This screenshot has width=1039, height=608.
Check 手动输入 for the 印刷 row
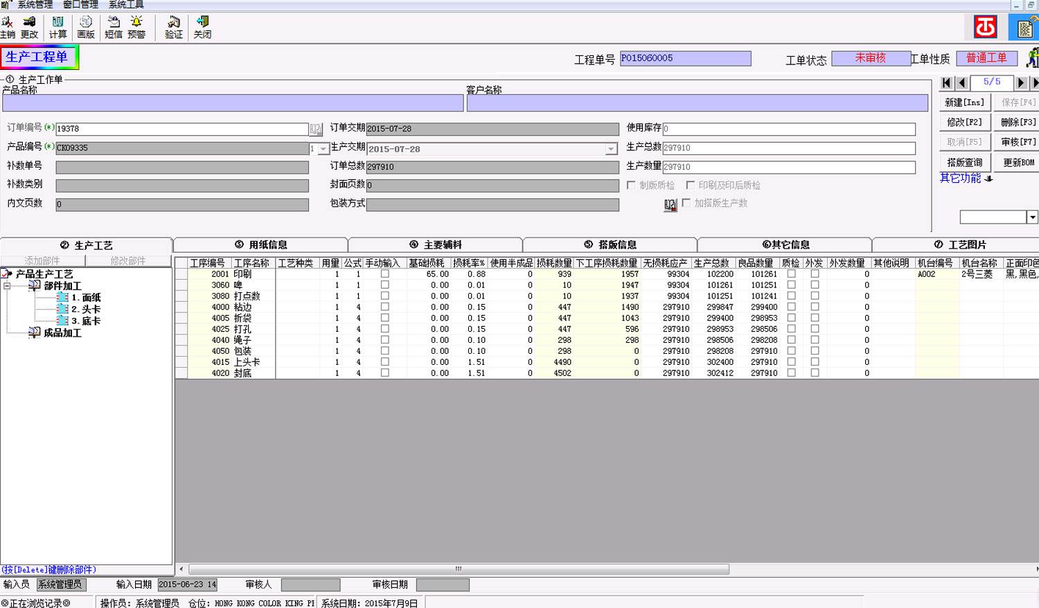(x=385, y=274)
